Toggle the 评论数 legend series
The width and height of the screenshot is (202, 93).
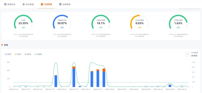pos(18,54)
